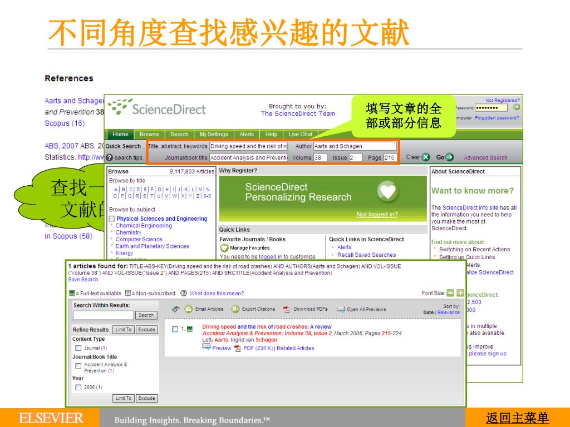Viewport: 570px width, 427px height.
Task: Click the lower Limit To button
Action: pos(124,398)
